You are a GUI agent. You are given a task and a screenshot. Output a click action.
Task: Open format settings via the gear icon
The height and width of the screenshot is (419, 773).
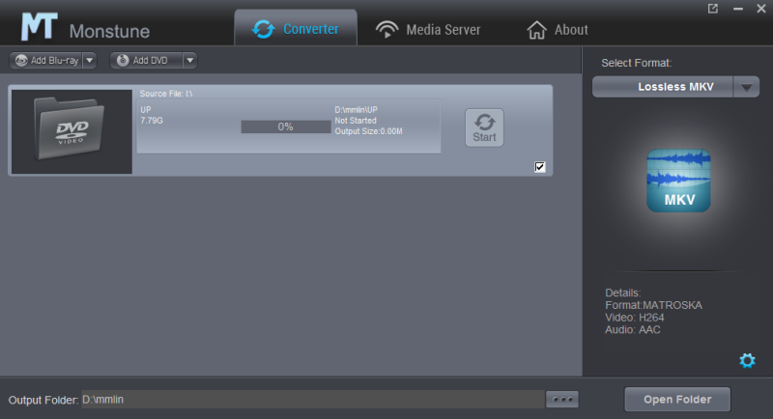coord(747,360)
